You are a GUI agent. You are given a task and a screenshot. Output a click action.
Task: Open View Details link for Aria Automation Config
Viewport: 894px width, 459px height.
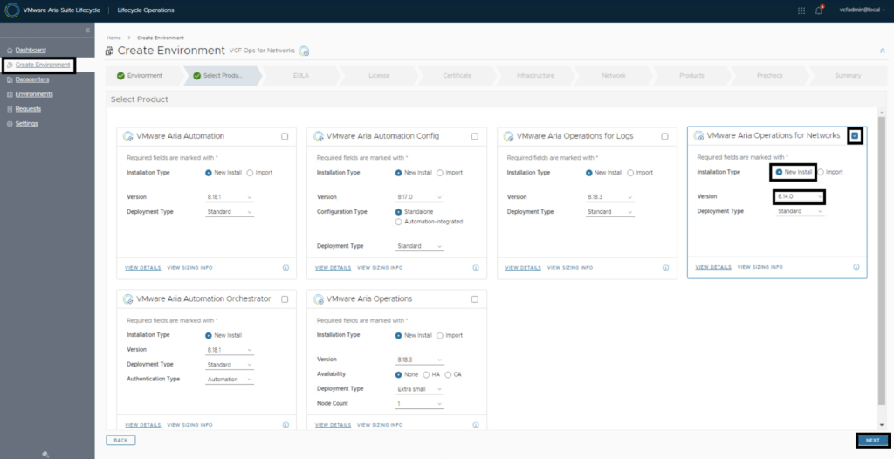point(333,267)
